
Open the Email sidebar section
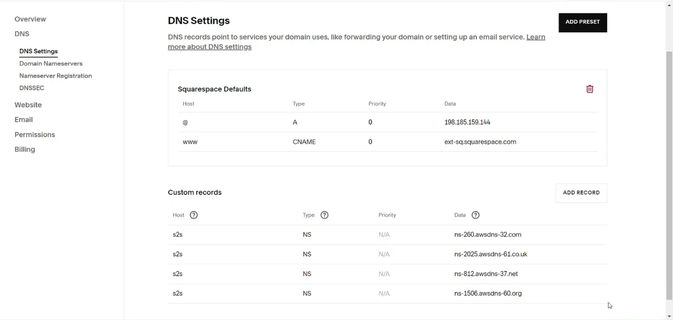pyautogui.click(x=24, y=119)
